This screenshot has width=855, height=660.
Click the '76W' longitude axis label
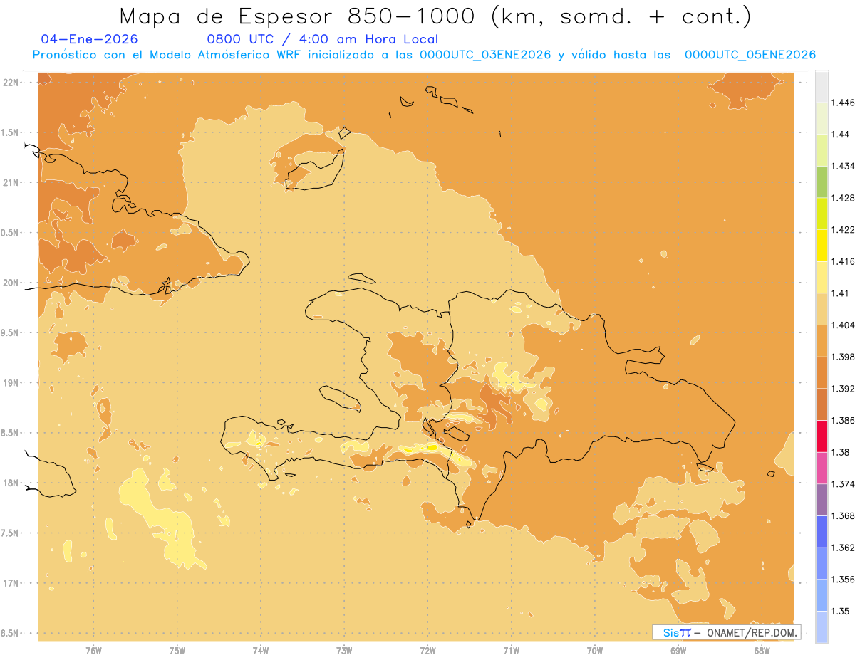93,650
